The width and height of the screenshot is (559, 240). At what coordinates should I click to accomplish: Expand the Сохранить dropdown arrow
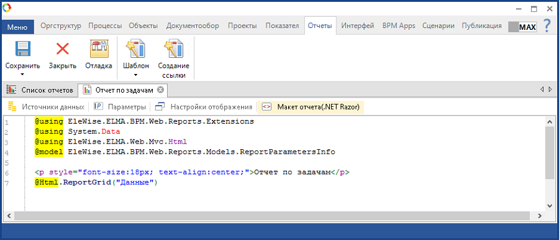[x=22, y=75]
